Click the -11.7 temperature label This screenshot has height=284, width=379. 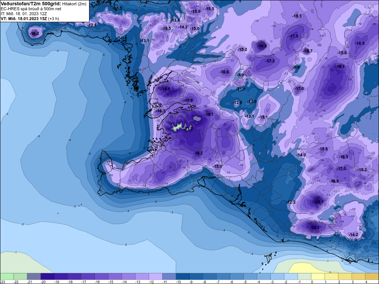[x=241, y=89]
